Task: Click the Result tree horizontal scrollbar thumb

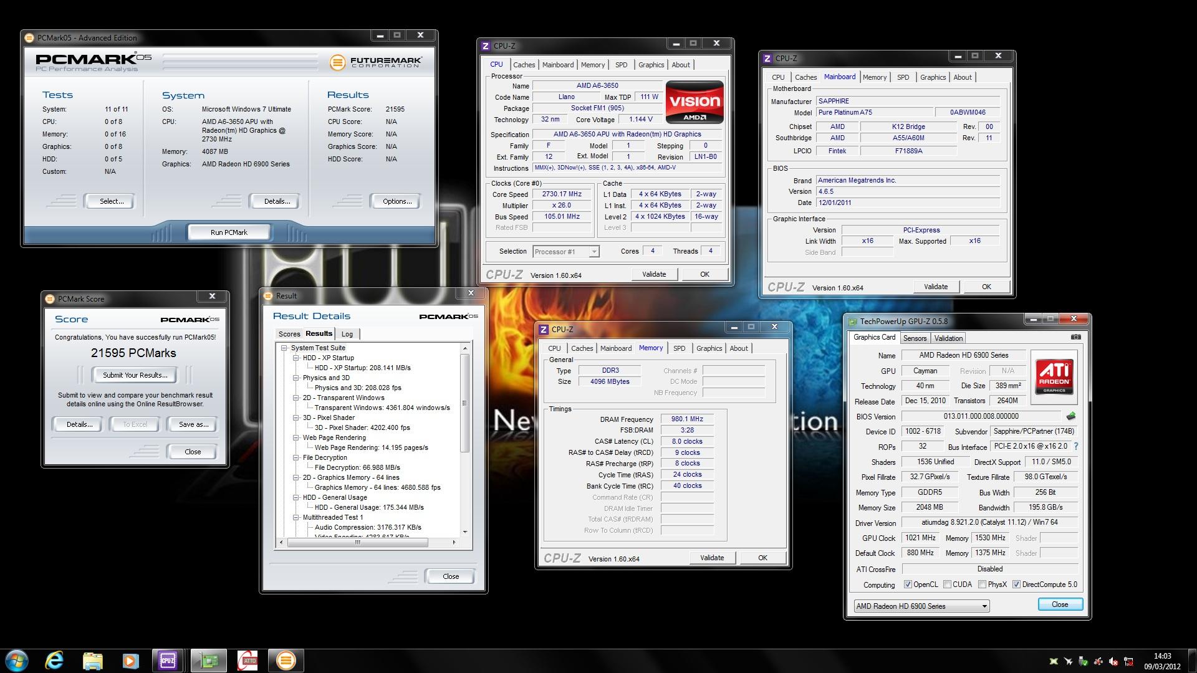Action: (357, 542)
